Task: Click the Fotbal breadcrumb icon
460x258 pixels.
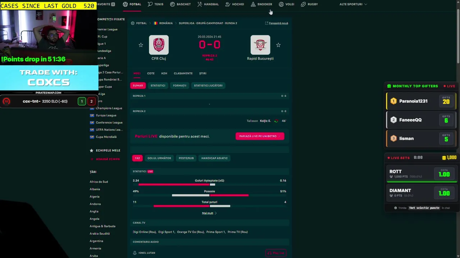Action: [x=133, y=23]
